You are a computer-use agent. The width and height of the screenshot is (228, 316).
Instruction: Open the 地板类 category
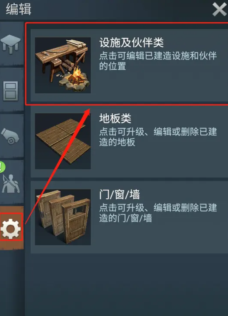[129, 141]
